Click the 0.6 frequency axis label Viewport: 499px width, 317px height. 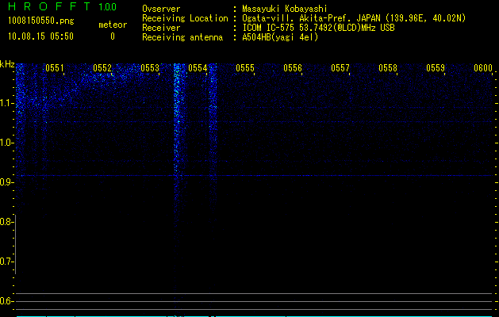pos(6,301)
